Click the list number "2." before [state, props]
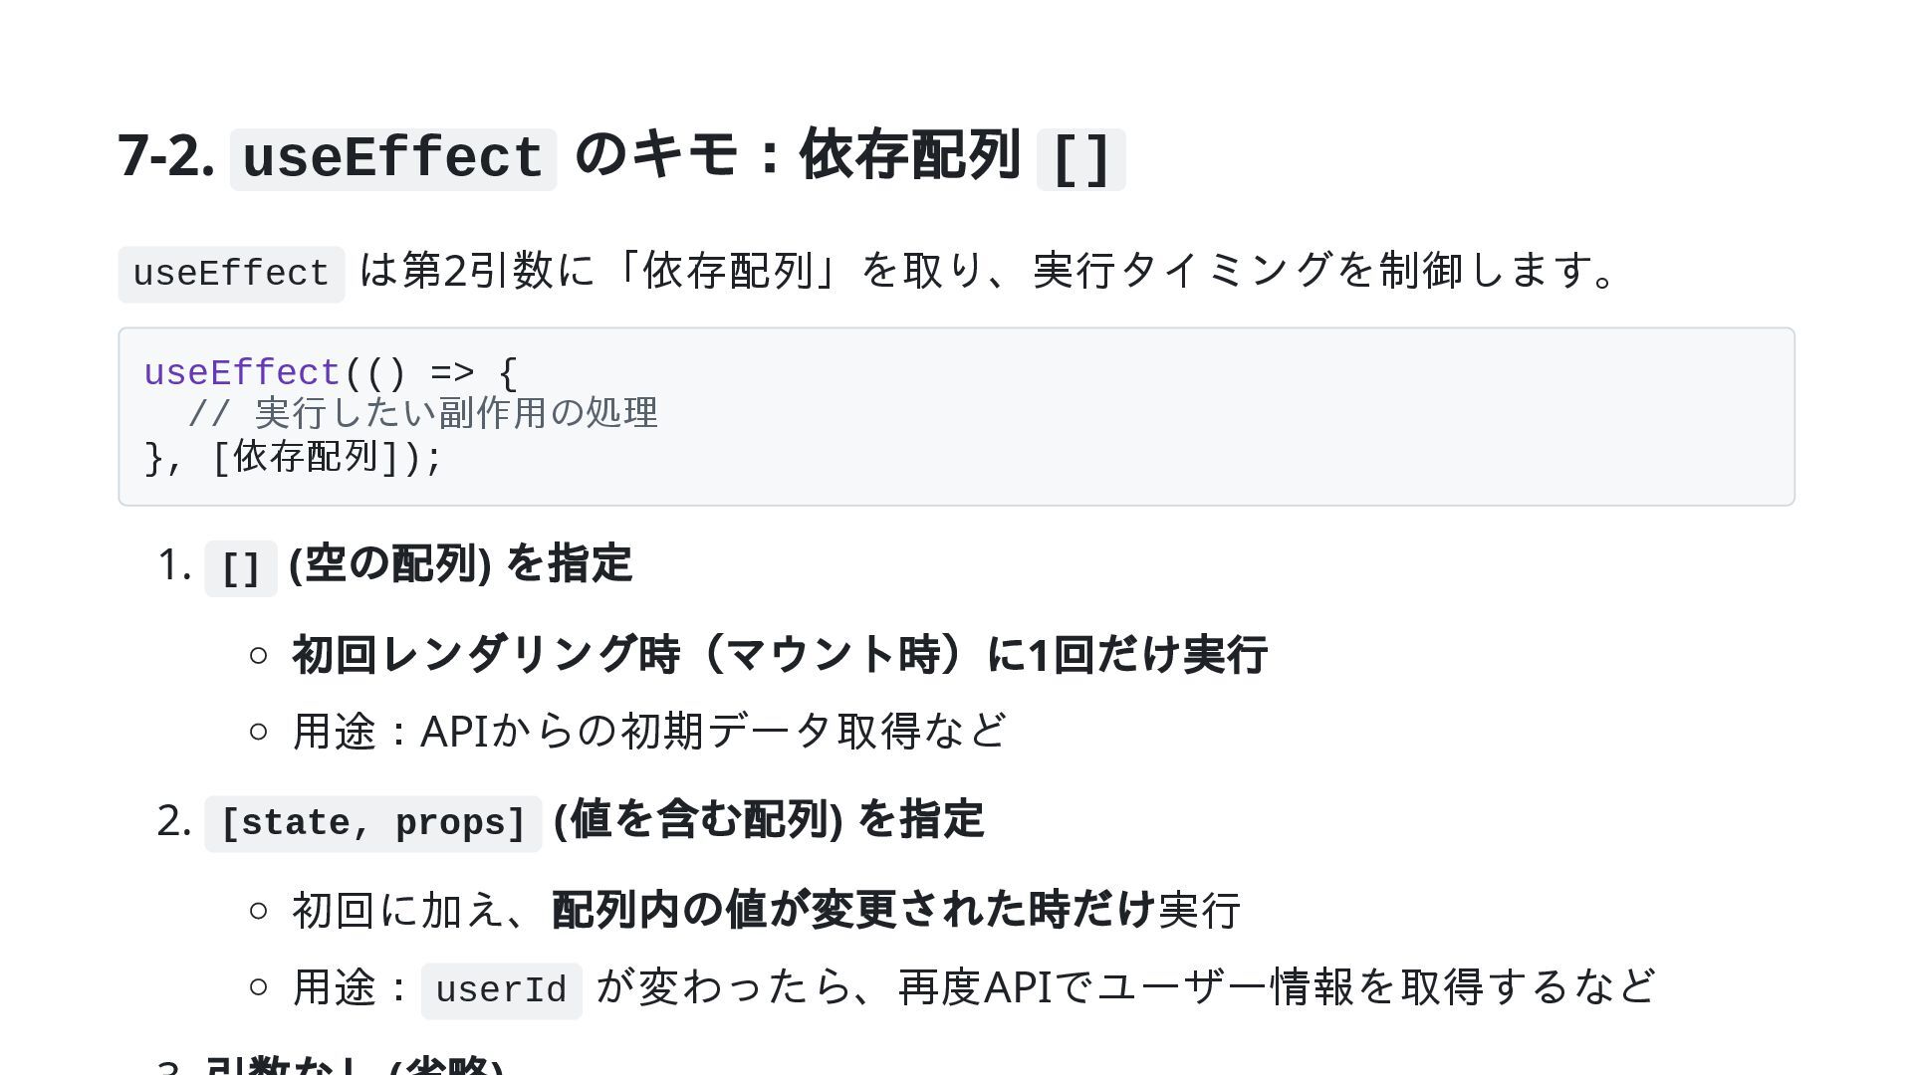The image size is (1912, 1075). tap(173, 822)
